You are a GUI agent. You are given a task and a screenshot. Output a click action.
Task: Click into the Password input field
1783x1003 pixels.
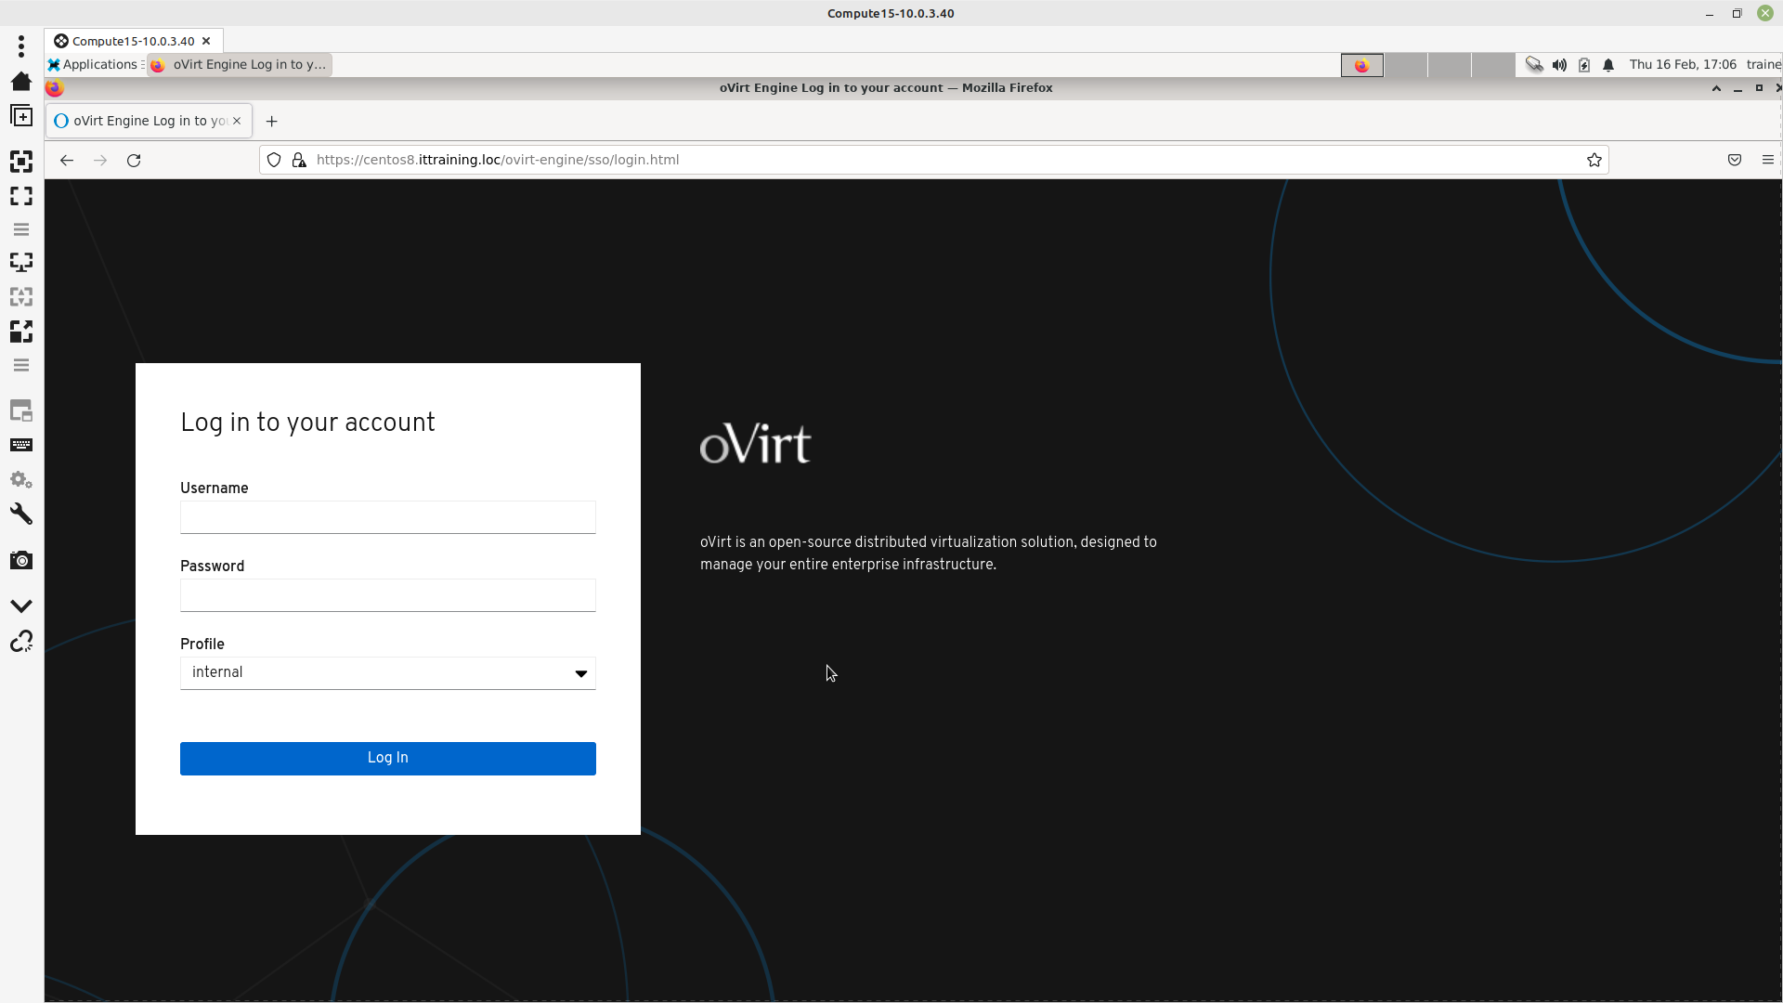point(388,595)
